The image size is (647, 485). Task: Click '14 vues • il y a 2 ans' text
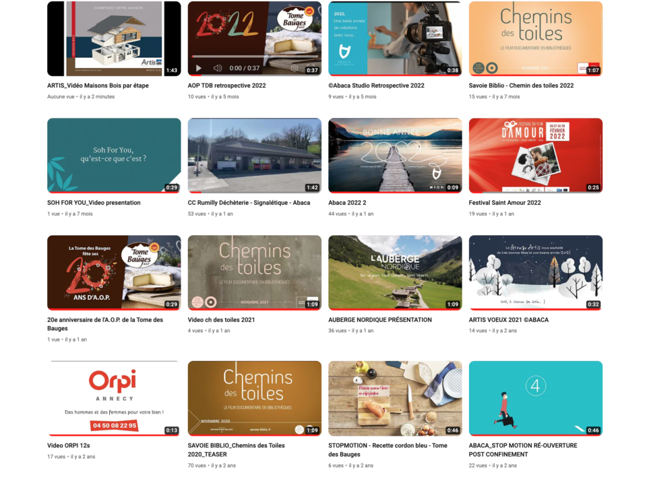(x=493, y=331)
